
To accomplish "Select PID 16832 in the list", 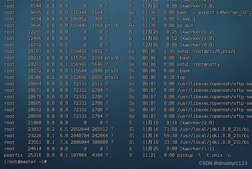I will click(35, 45).
